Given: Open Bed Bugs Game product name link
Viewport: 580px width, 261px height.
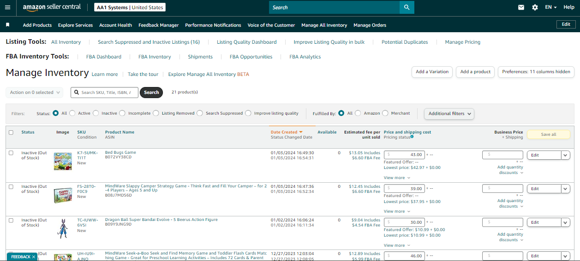Looking at the screenshot, I should pyautogui.click(x=120, y=152).
